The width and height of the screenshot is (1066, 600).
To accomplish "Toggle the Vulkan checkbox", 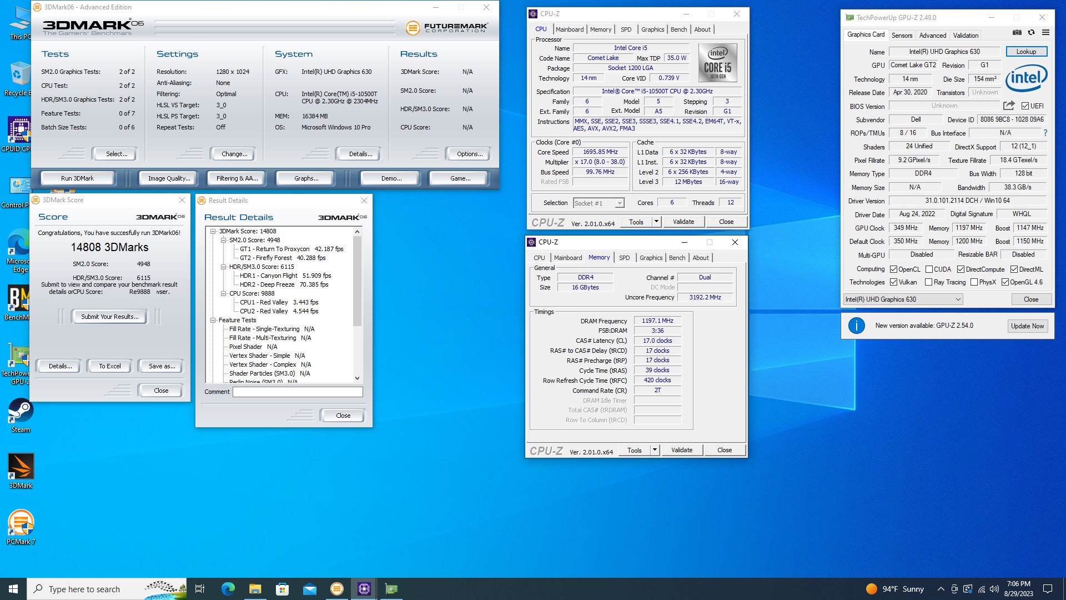I will 893,282.
